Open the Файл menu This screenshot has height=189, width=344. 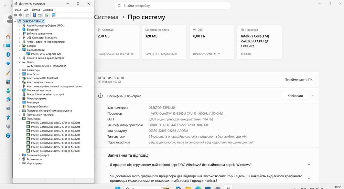pyautogui.click(x=18, y=10)
